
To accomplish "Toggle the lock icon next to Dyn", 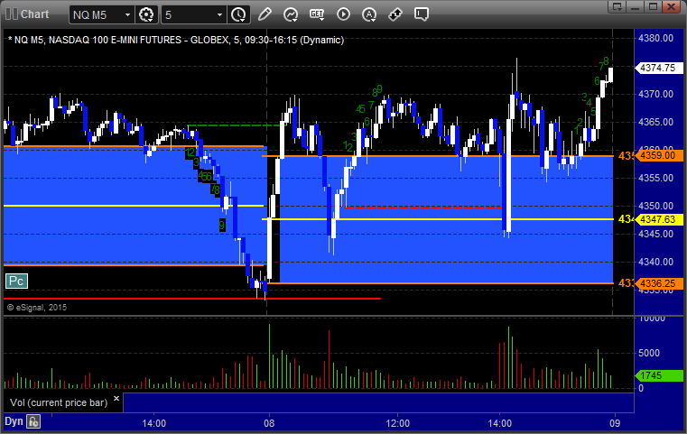I will tap(33, 421).
